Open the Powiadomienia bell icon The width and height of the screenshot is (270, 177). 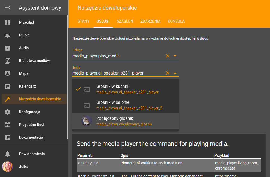pos(7,154)
